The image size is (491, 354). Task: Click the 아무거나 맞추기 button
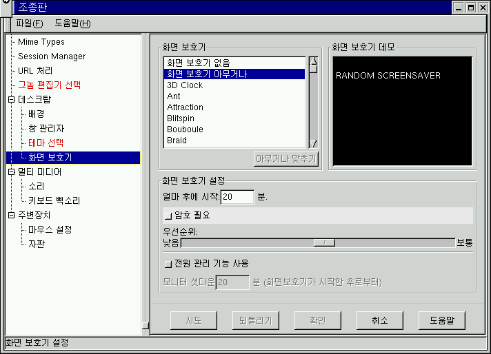tap(286, 159)
